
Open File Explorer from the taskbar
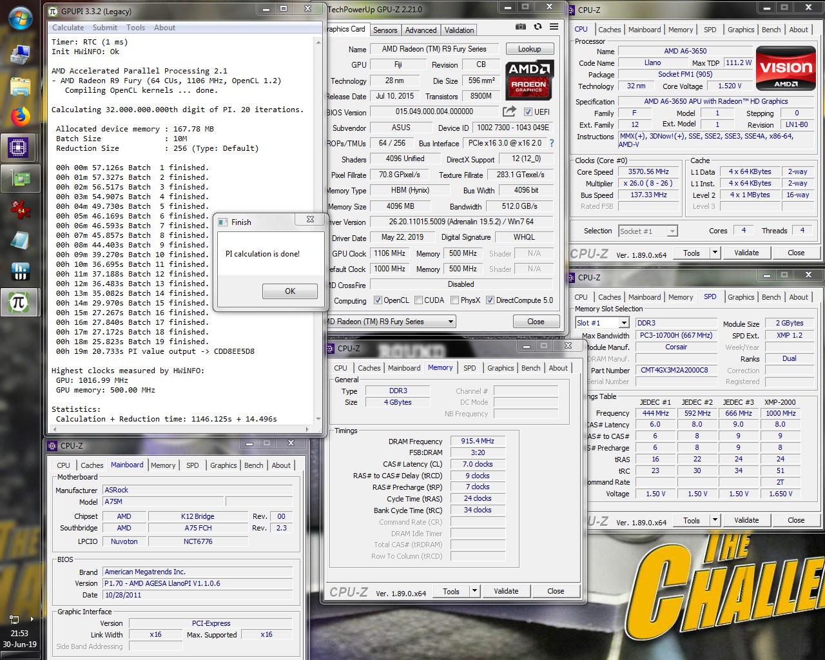[20, 86]
